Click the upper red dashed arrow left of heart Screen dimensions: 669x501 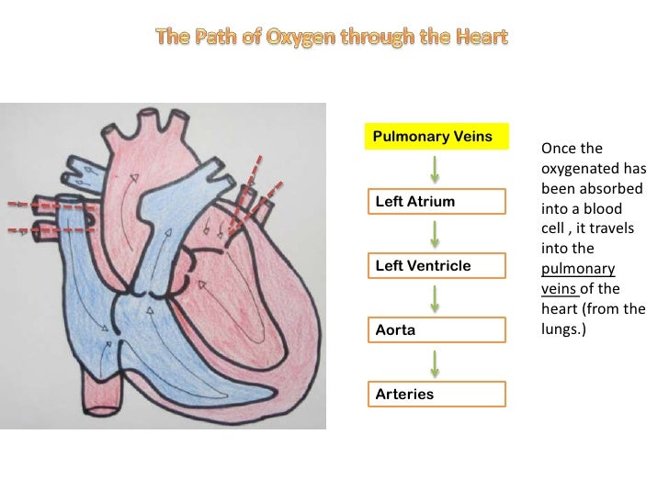[x=46, y=205]
